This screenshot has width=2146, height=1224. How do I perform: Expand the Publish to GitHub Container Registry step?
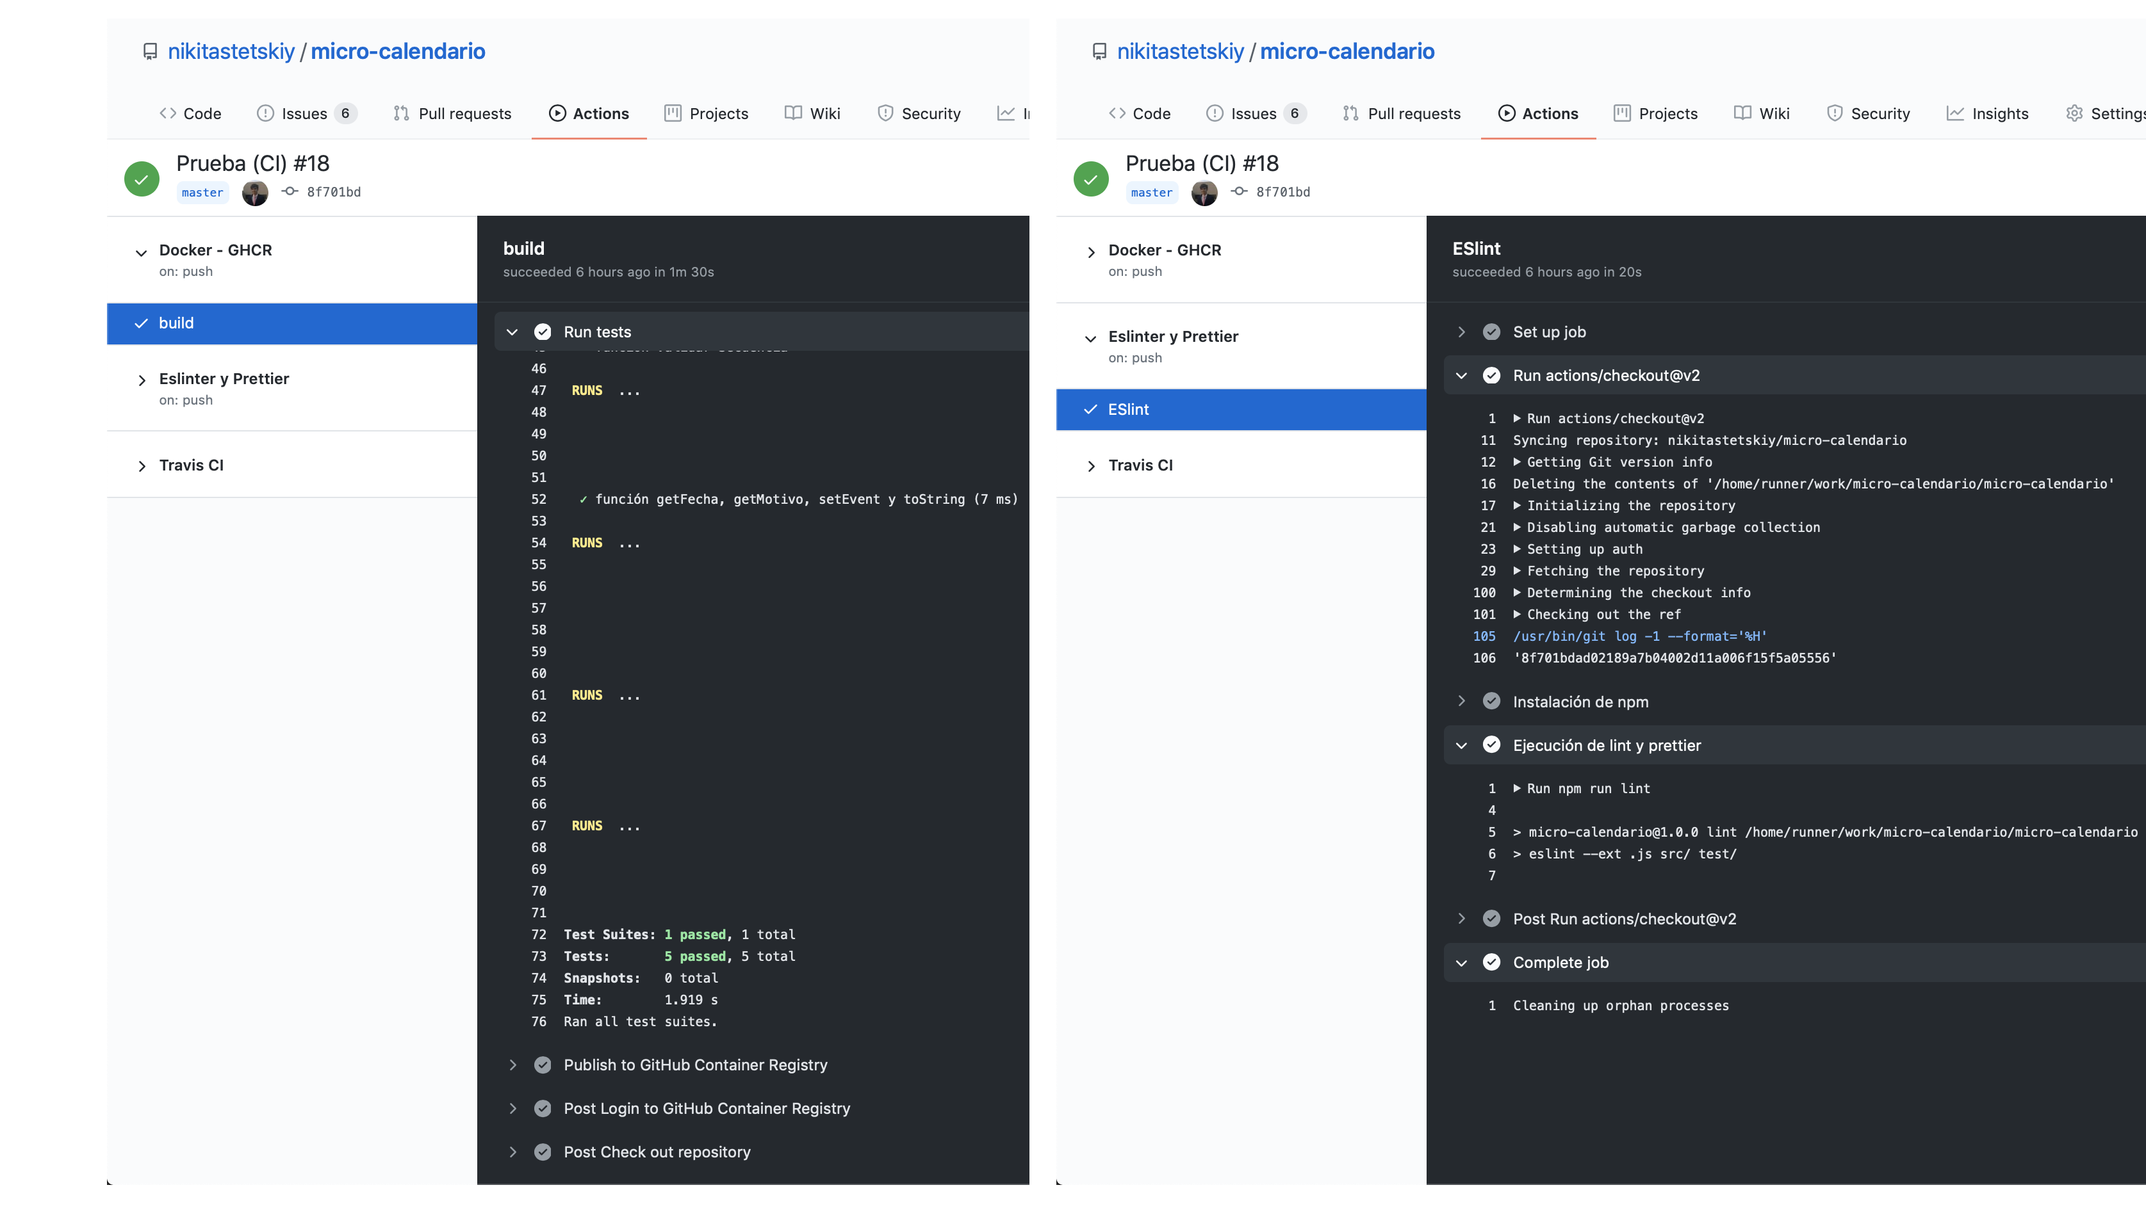tap(512, 1065)
